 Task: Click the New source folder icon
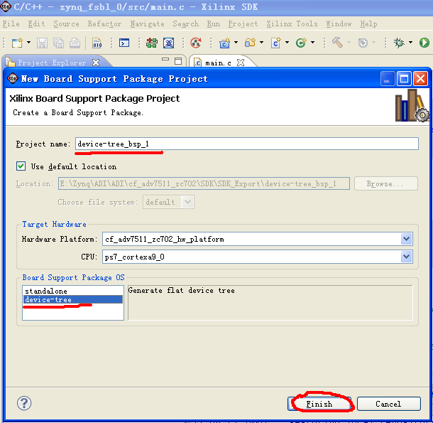point(250,43)
